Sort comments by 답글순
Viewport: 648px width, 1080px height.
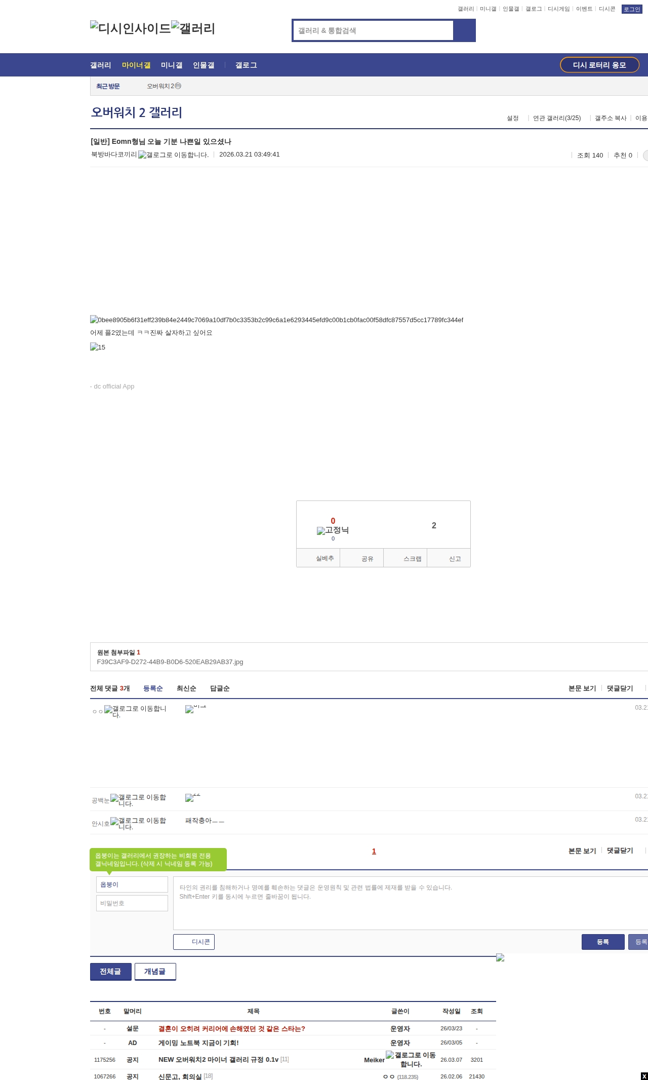click(220, 688)
